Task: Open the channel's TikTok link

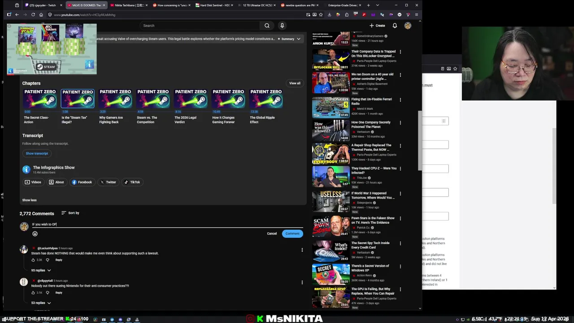Action: click(132, 182)
